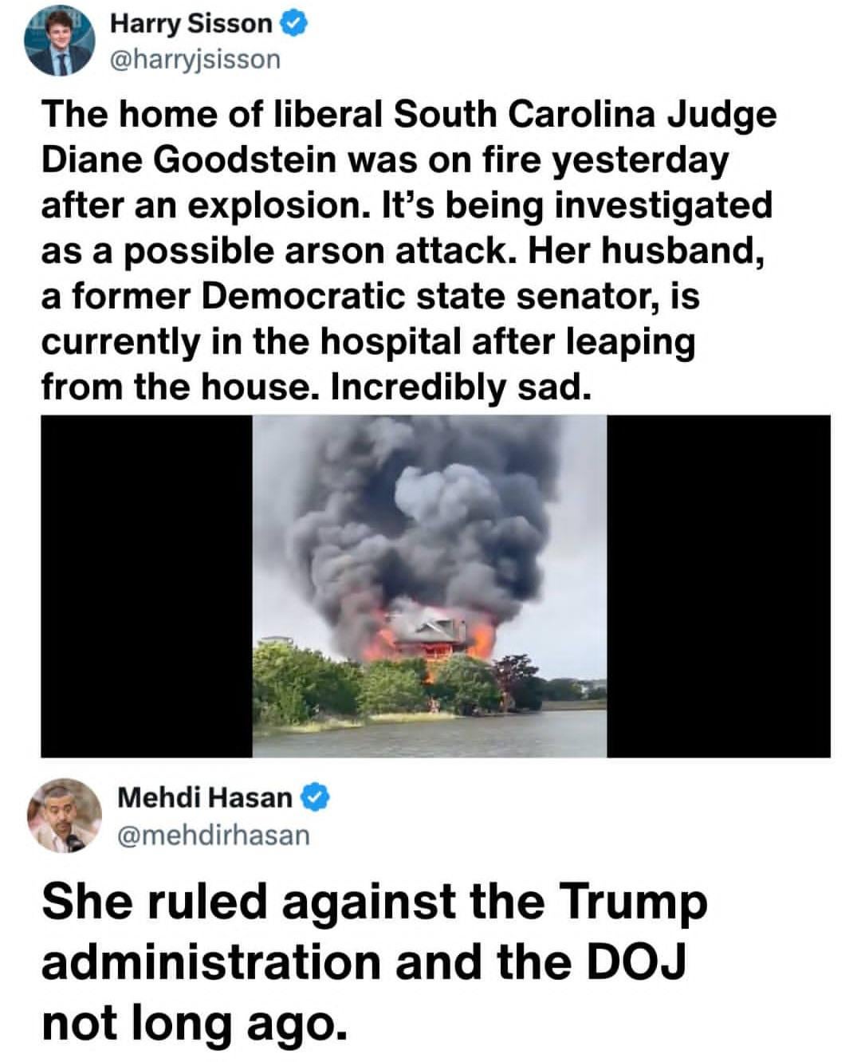Viewport: 861px width, 1062px height.
Task: Click the water area in the video
Action: [x=431, y=733]
